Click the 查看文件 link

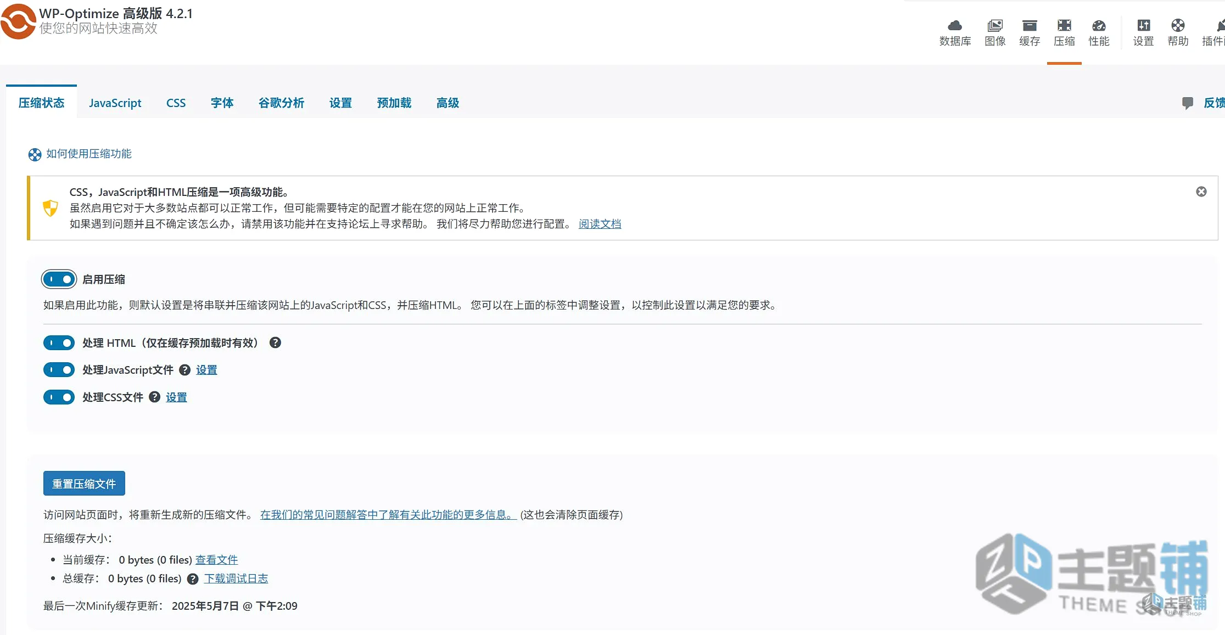click(x=216, y=560)
